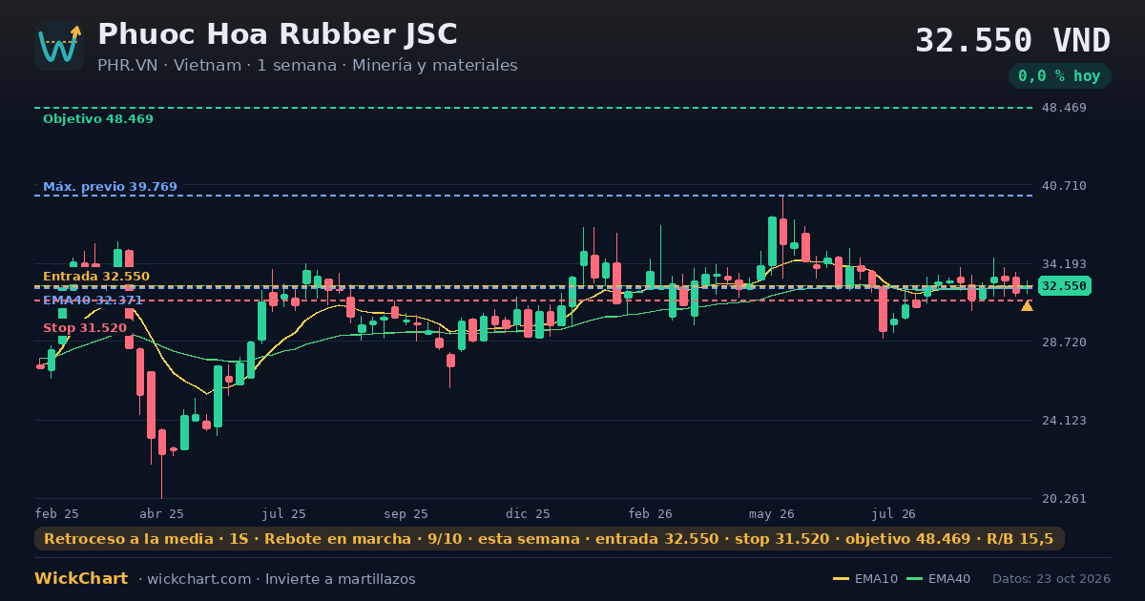Click the PHR.VN subtitle line
The width and height of the screenshot is (1145, 601).
(x=307, y=66)
